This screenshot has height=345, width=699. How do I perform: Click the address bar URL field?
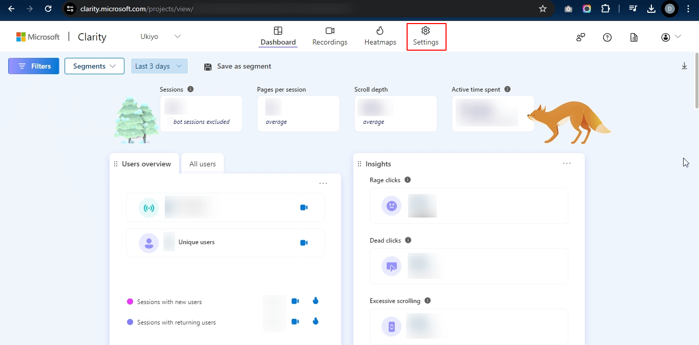tap(307, 9)
